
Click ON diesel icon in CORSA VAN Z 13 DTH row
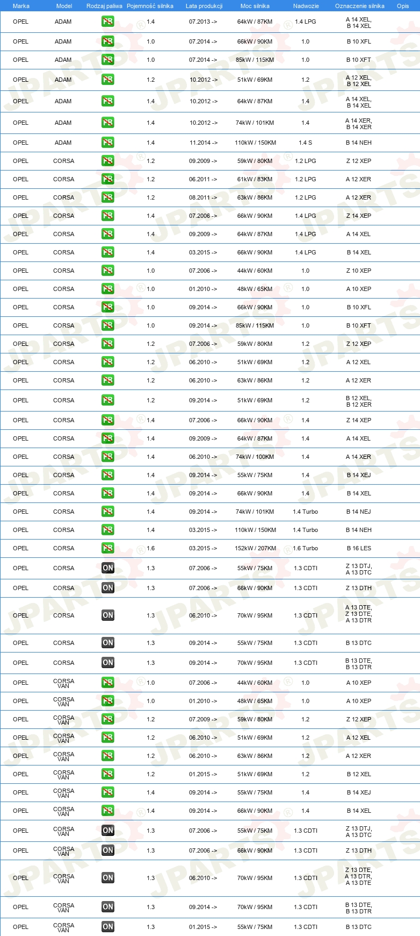[x=108, y=850]
